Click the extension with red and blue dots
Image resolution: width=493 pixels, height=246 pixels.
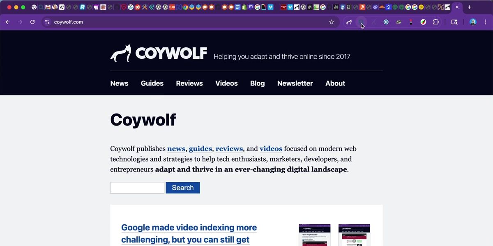[x=410, y=22]
